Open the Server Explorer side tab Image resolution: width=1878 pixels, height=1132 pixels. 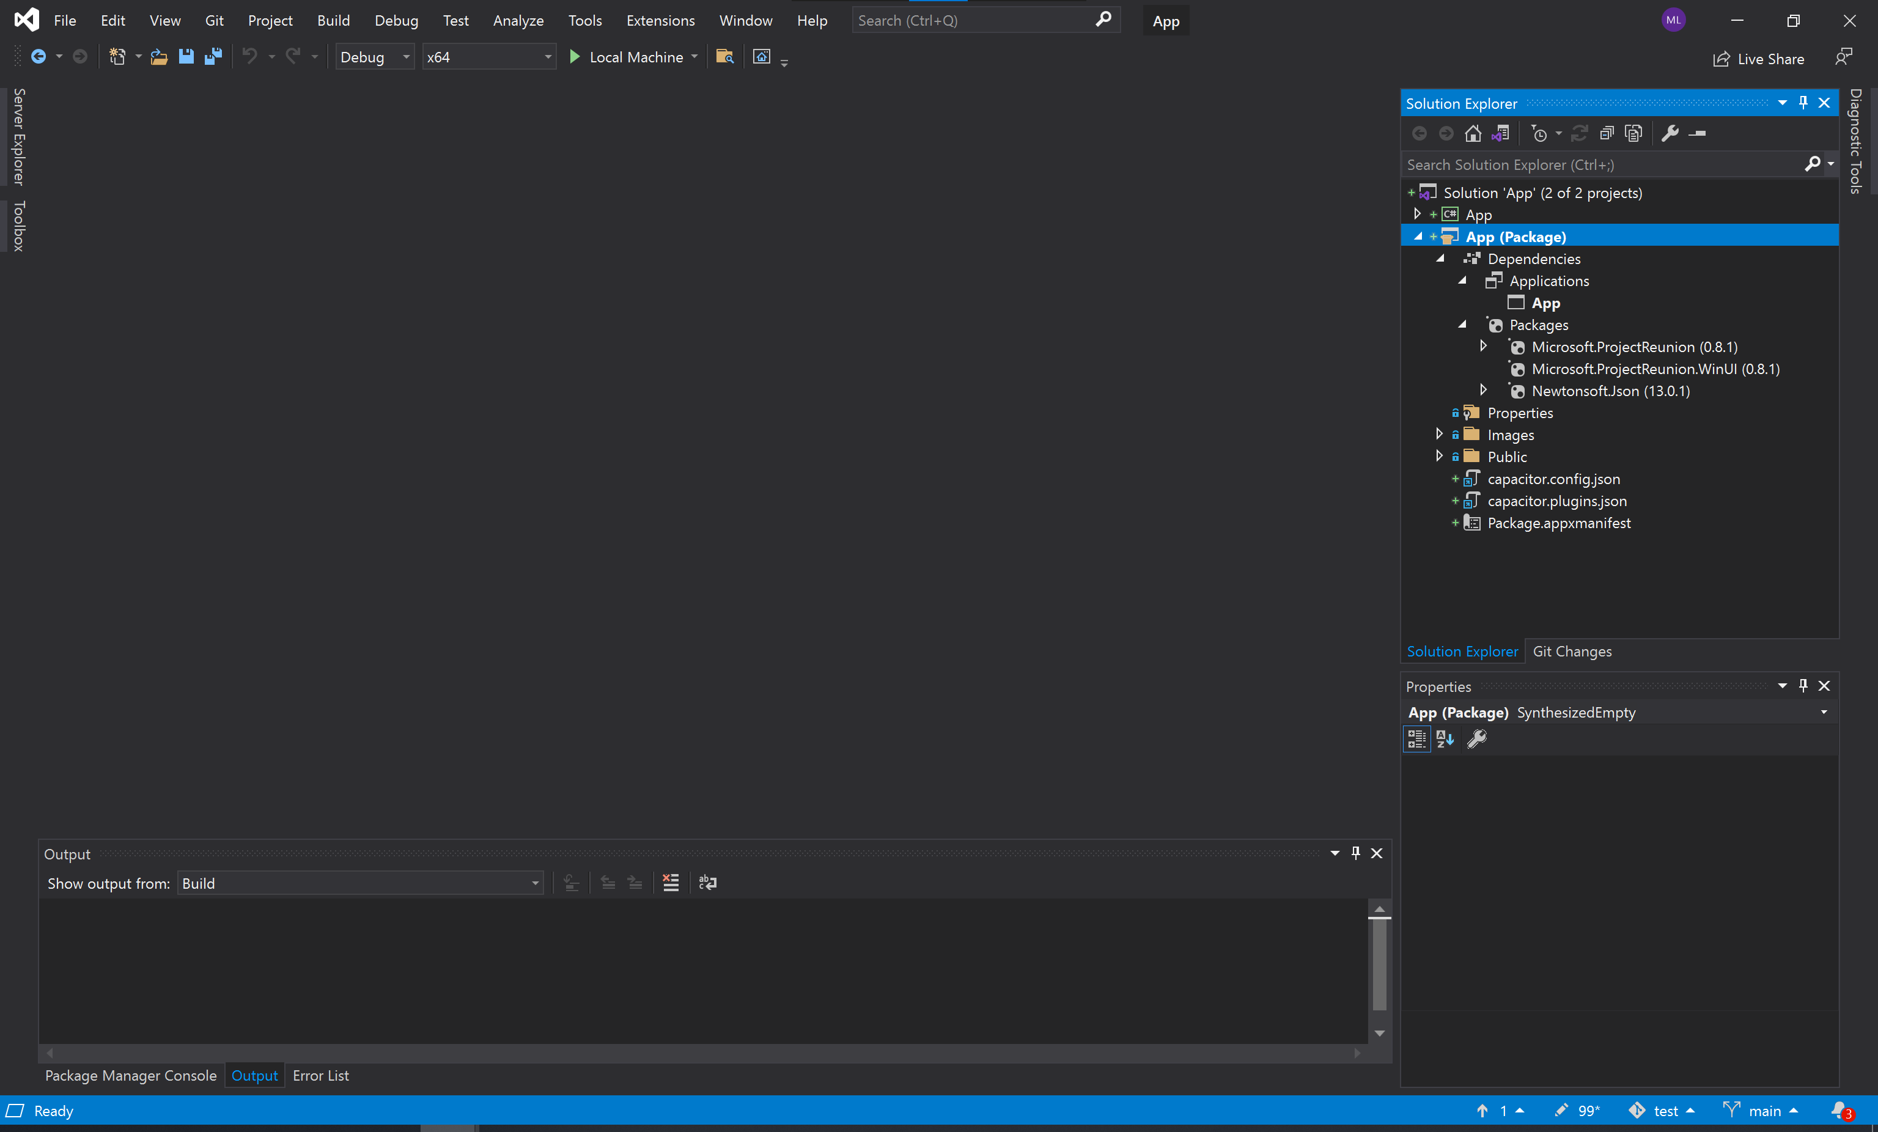point(19,137)
